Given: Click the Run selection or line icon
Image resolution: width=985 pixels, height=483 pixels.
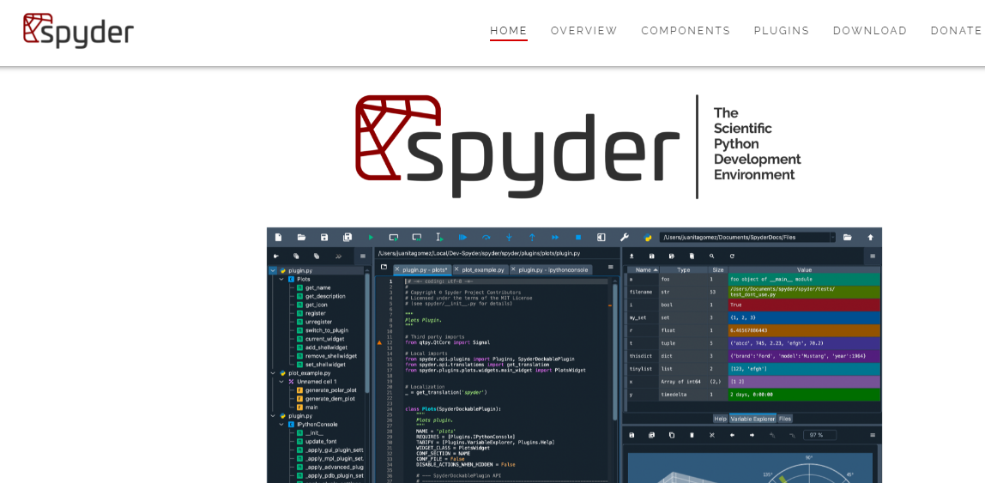Looking at the screenshot, I should click(439, 238).
